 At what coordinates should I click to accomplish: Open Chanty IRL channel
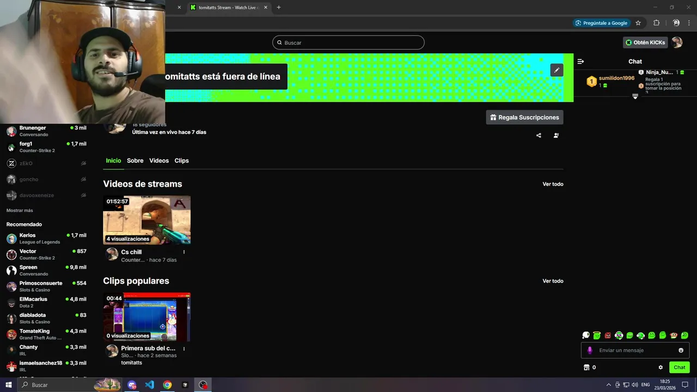click(x=46, y=350)
